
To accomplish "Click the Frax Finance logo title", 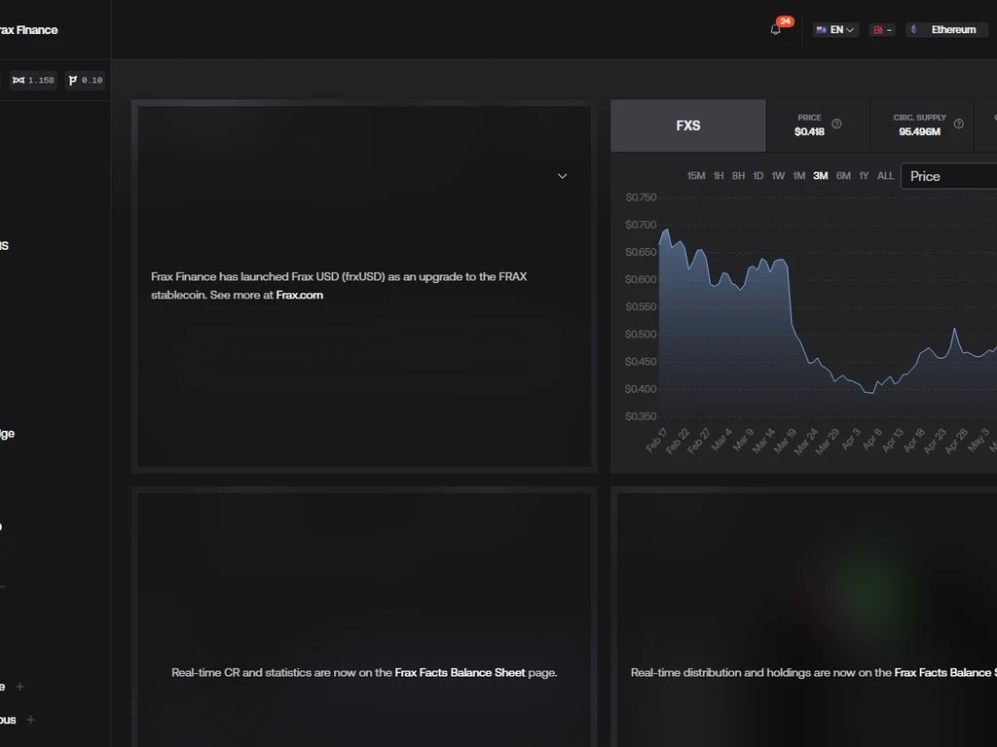I will 28,30.
